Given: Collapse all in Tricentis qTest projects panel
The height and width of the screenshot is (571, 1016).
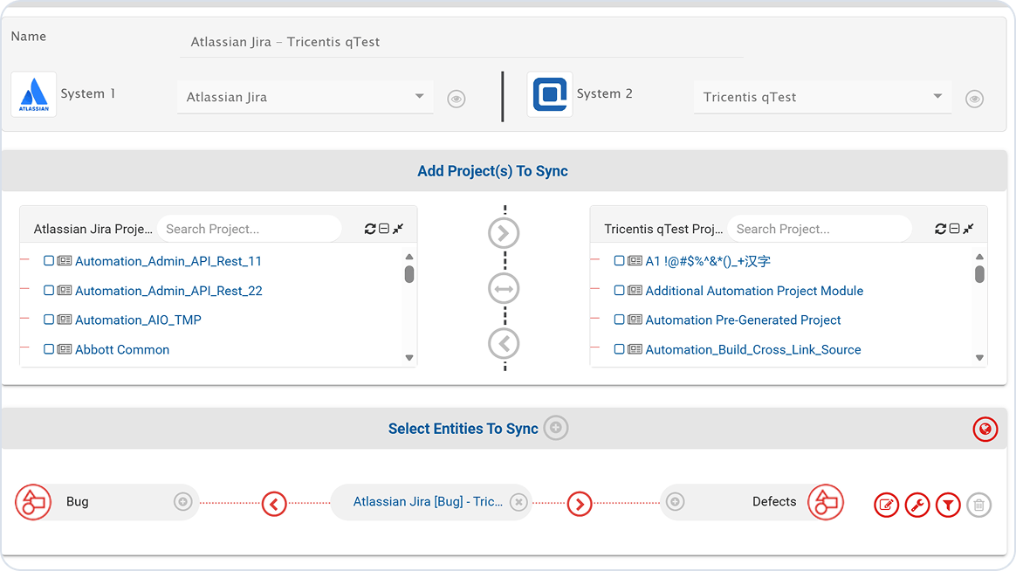Looking at the screenshot, I should 954,229.
